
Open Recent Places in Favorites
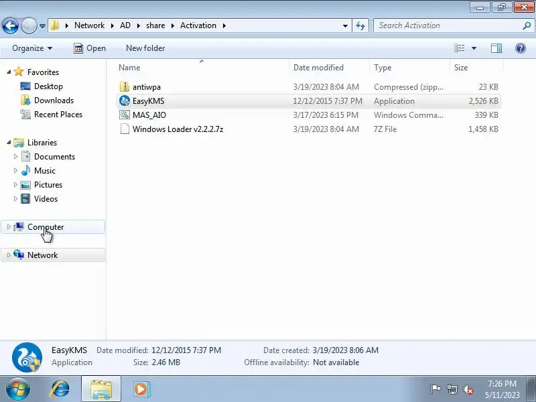(x=58, y=114)
